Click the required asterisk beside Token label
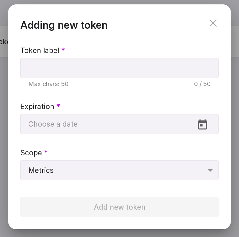 (63, 50)
